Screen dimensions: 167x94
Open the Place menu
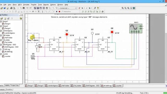pos(15,5)
